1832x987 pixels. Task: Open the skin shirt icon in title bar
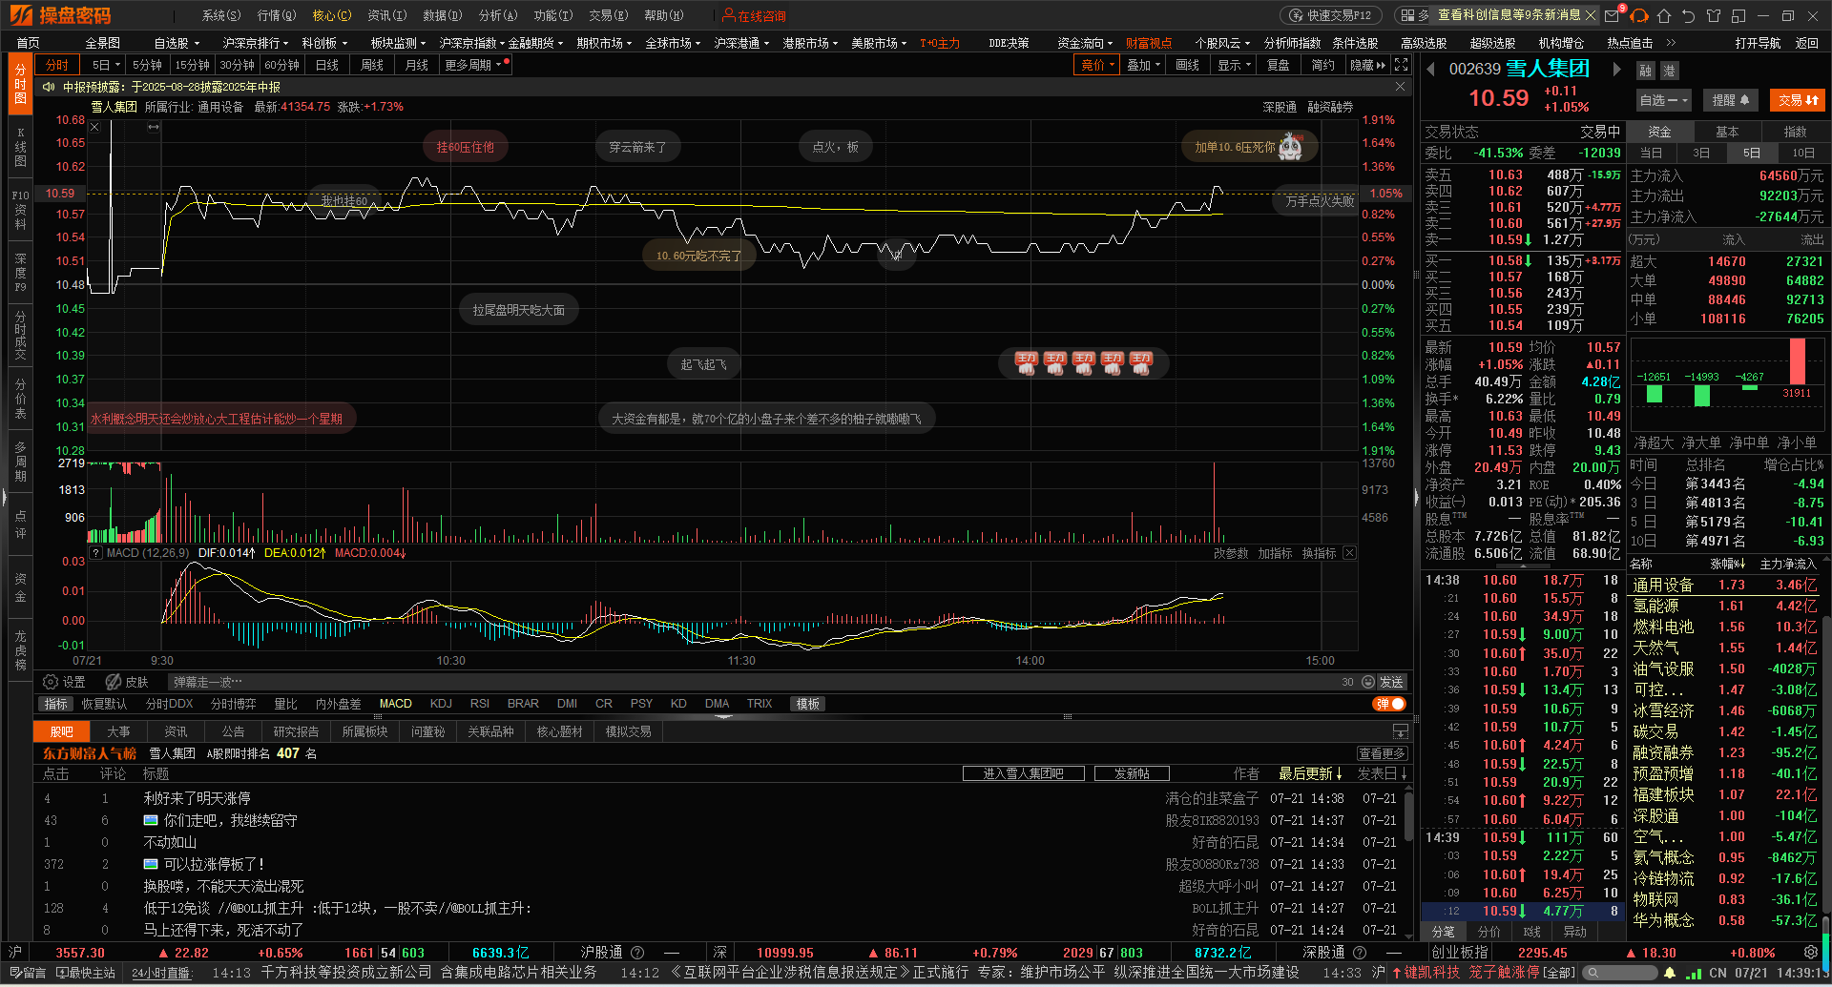[1714, 15]
